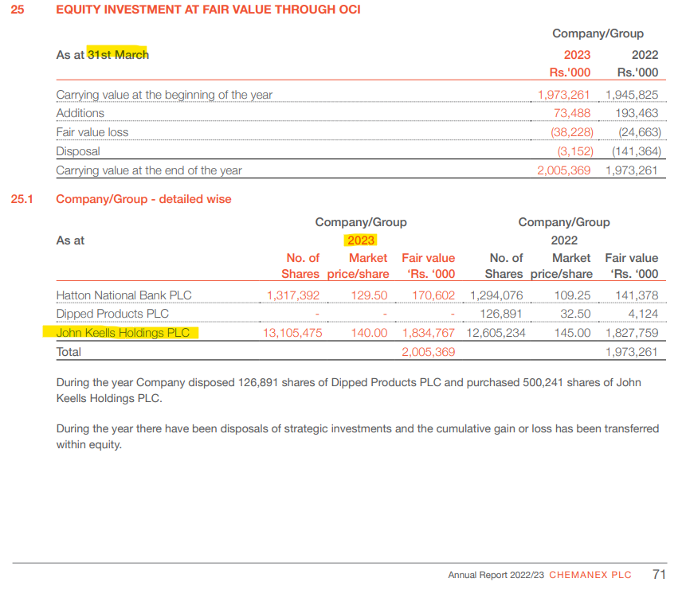Viewport: 682px width, 594px height.
Task: Click the 2022 fair value "141,378"
Action: pyautogui.click(x=637, y=295)
